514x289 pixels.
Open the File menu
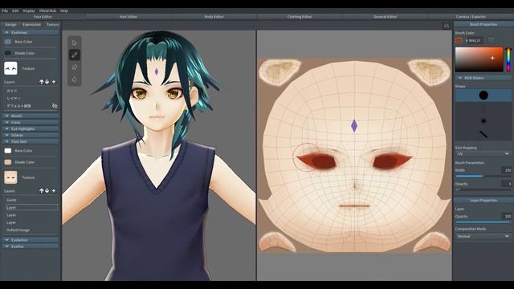[5, 10]
